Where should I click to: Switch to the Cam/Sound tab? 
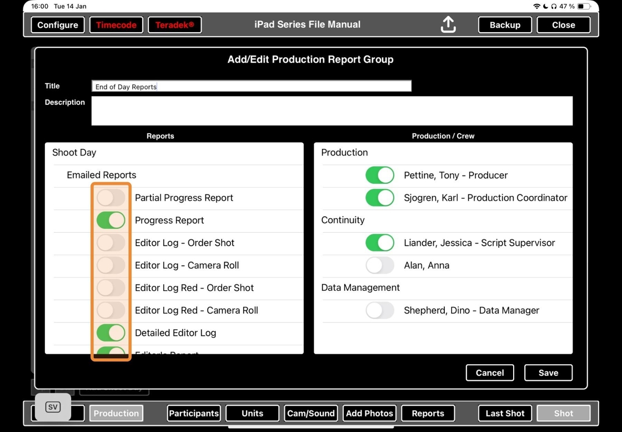311,413
